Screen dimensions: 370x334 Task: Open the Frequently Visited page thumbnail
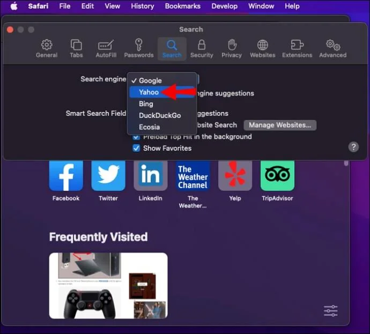coord(108,286)
